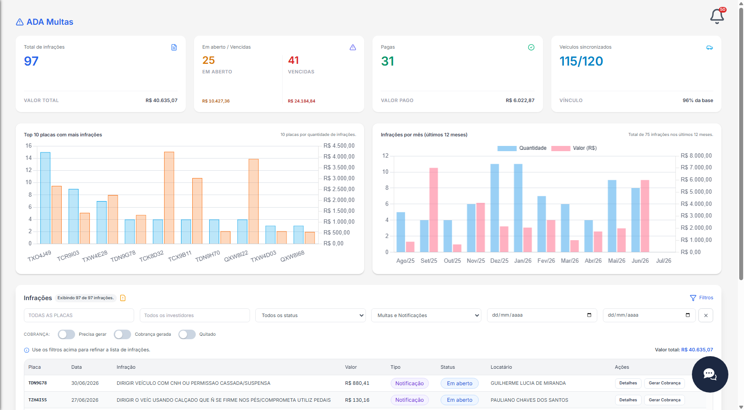
Task: Click Gerar Cobrança for plate TZH4I55
Action: coord(665,400)
